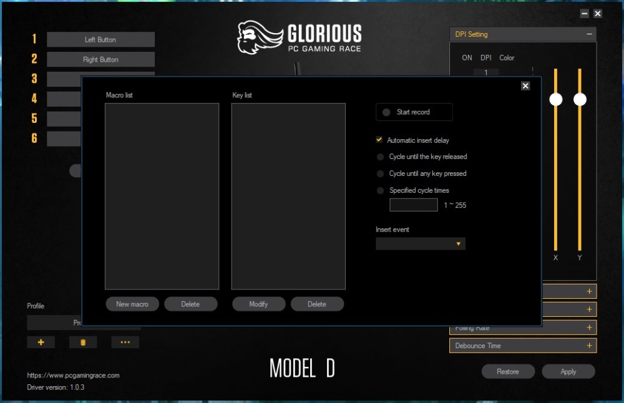Apply the mouse settings
Image resolution: width=624 pixels, height=403 pixels.
(568, 372)
